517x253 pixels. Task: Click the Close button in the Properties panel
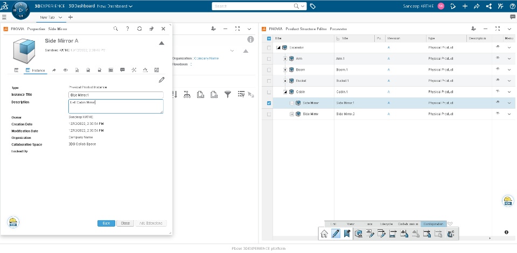(x=125, y=223)
